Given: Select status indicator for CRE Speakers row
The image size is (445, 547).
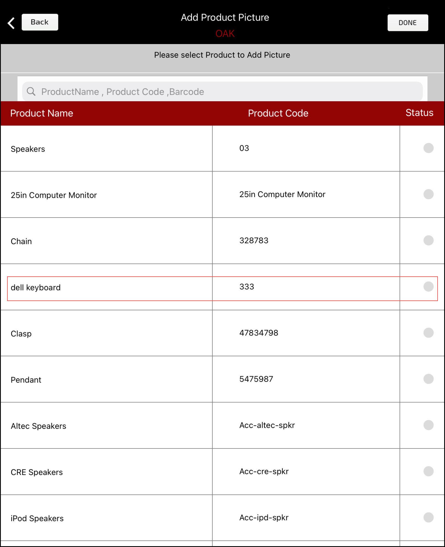Looking at the screenshot, I should coord(428,471).
